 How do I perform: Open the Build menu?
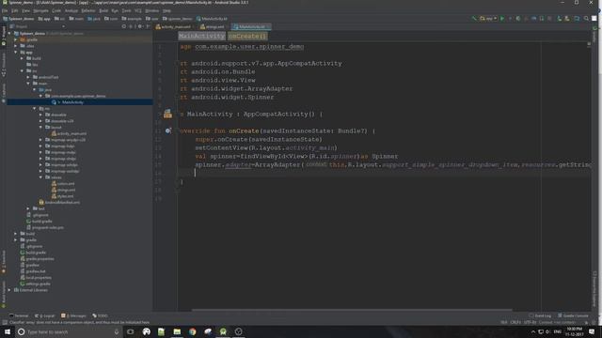click(103, 10)
